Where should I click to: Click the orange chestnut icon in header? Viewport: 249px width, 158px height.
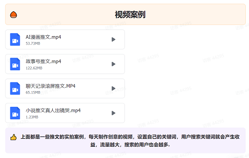[x=14, y=15]
